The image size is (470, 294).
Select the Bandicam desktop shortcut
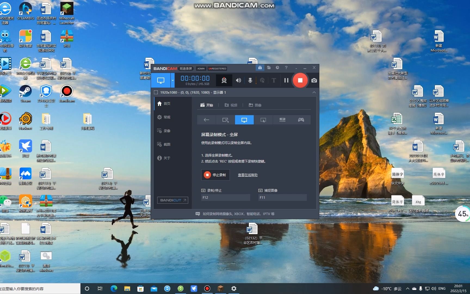click(67, 94)
